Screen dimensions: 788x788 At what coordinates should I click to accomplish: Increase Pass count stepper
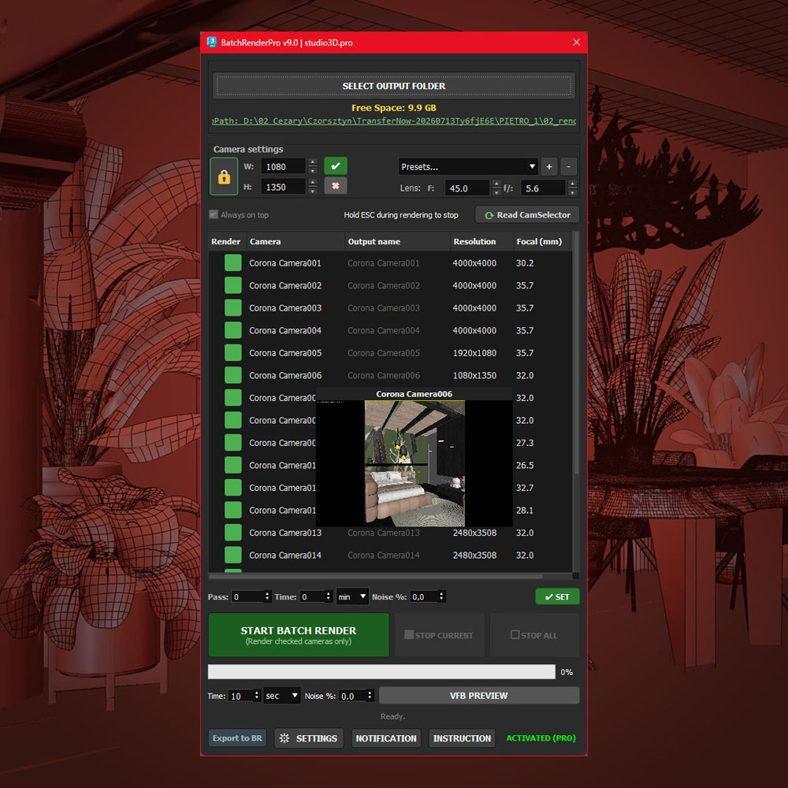(x=267, y=593)
